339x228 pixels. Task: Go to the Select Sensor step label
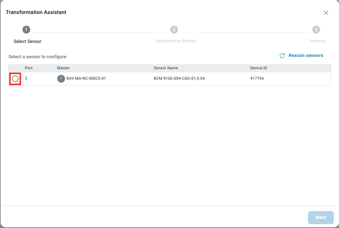(27, 41)
